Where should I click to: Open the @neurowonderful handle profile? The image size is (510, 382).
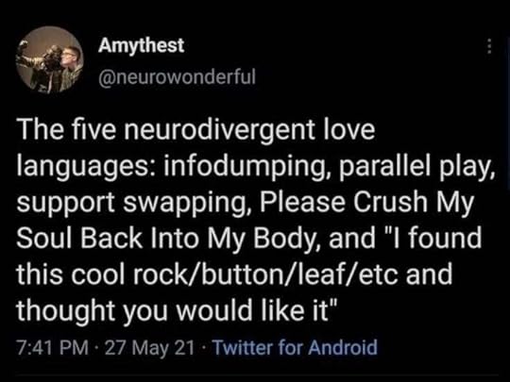(x=177, y=76)
